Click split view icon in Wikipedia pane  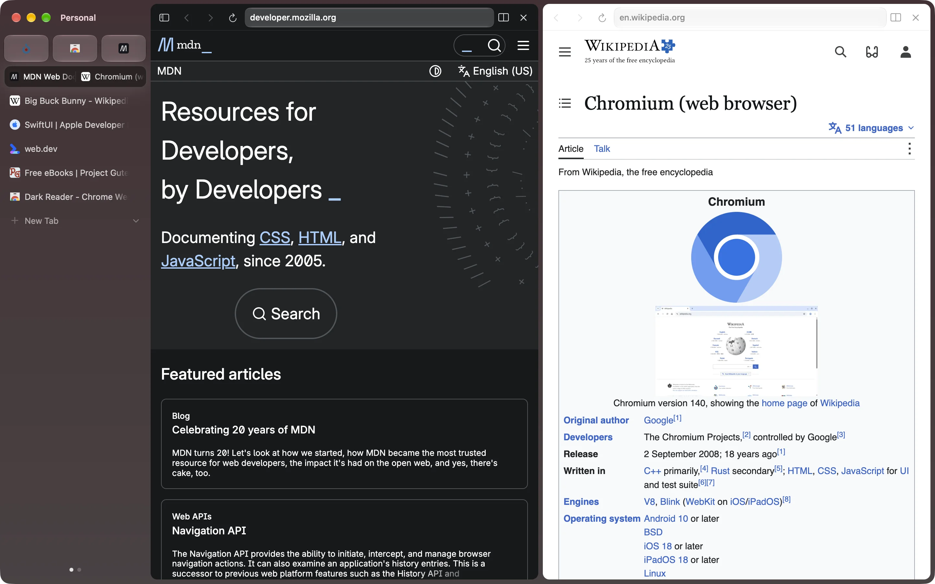click(896, 18)
